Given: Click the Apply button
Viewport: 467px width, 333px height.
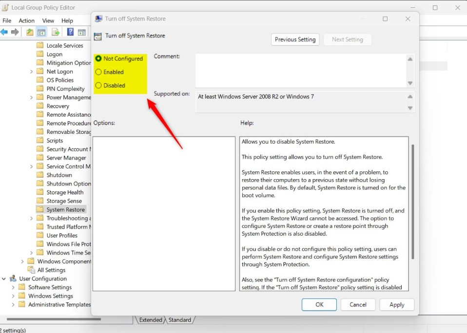Looking at the screenshot, I should point(397,305).
